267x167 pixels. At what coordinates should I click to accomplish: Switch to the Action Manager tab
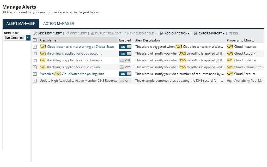58,23
